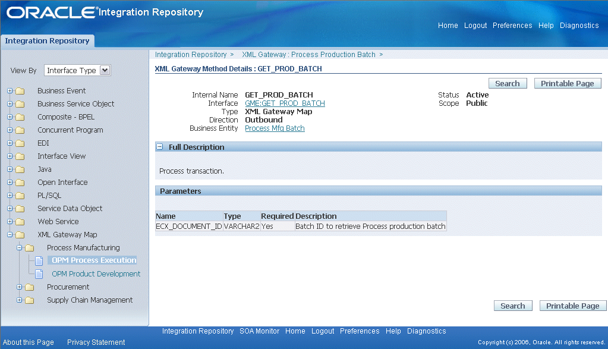Viewport: 608px width, 349px height.
Task: Click the Integration Repository breadcrumb link
Action: coord(191,55)
